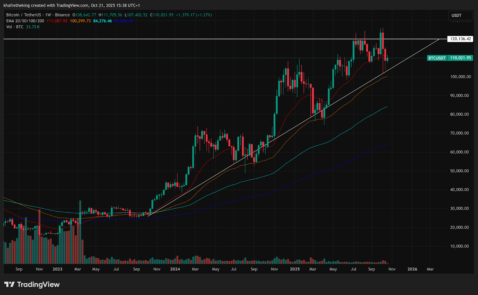Select the Vol · BTC indicator legend
478x295 pixels.
pyautogui.click(x=15, y=27)
